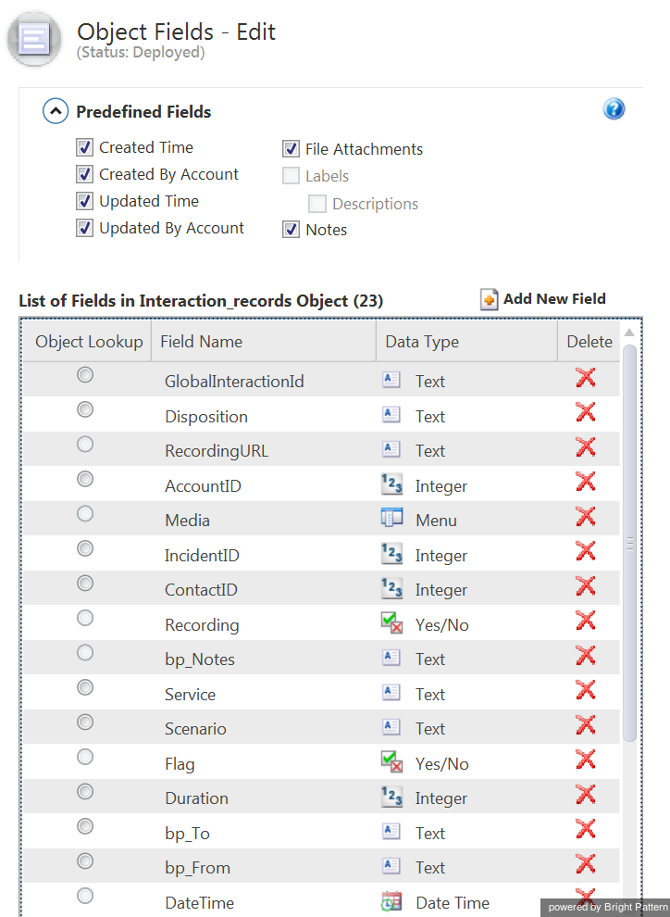Click the Menu data type icon for Media
670x917 pixels.
(391, 518)
